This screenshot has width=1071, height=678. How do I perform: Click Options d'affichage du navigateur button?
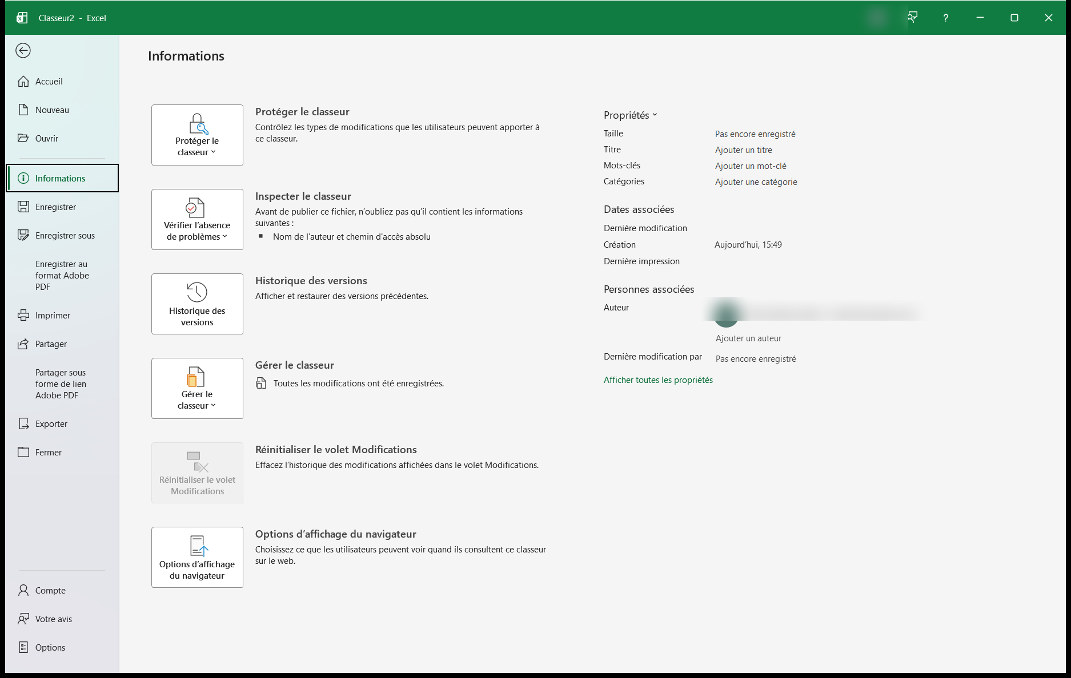click(197, 558)
